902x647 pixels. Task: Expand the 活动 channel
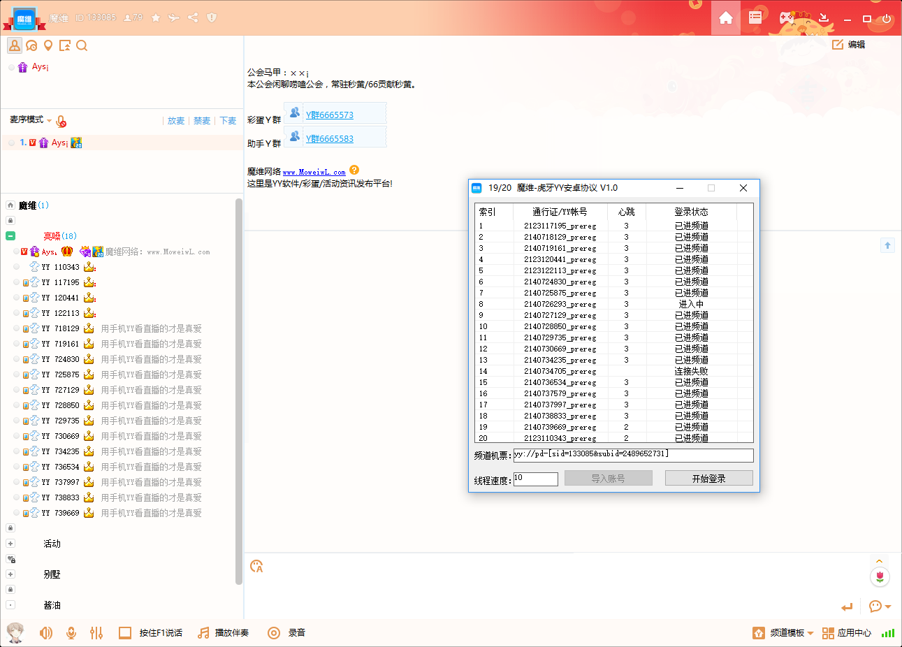point(10,544)
